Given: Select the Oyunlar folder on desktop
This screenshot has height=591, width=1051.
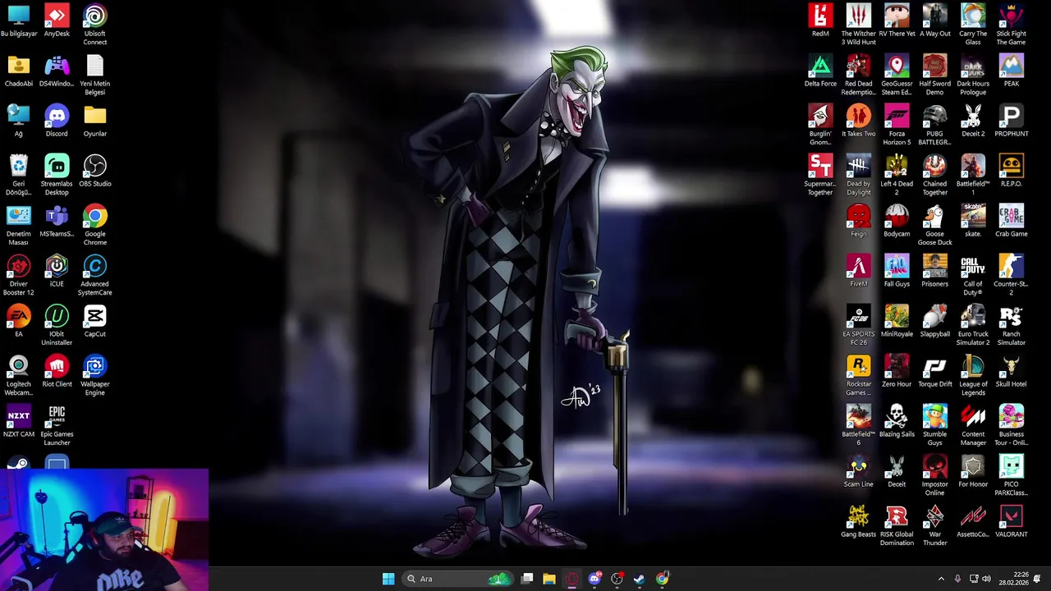Looking at the screenshot, I should point(94,121).
